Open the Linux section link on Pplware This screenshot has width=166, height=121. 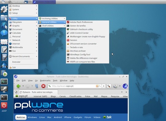(x=42, y=117)
